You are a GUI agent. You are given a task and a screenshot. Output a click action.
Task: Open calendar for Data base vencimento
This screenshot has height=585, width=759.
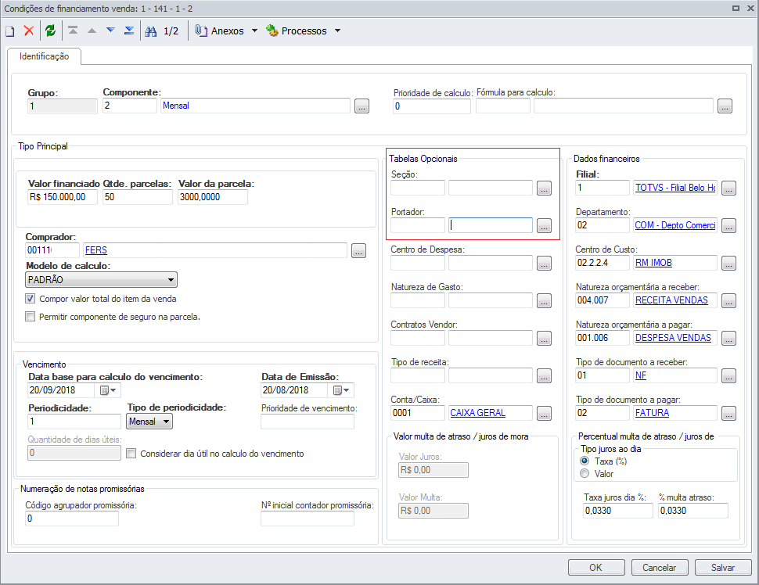point(108,390)
